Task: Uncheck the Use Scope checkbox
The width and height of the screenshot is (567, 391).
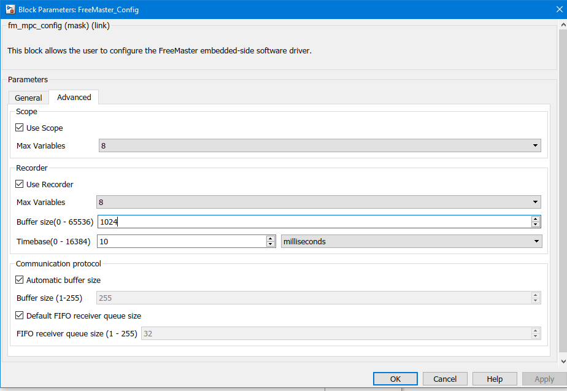Action: click(x=20, y=128)
